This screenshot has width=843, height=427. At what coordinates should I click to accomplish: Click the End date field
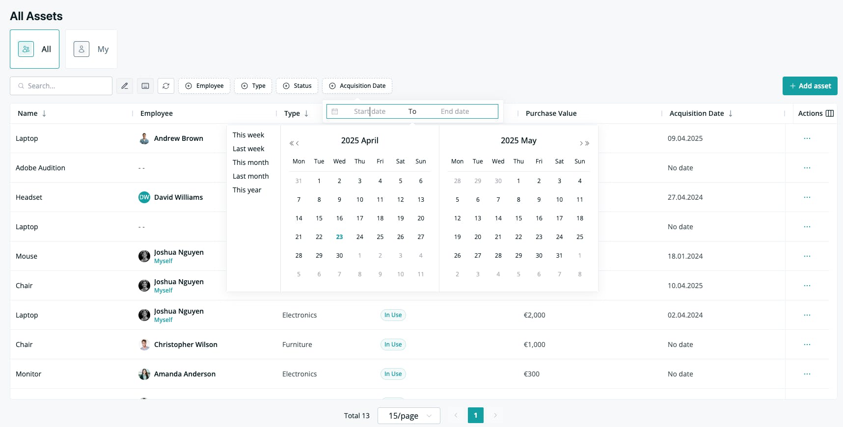click(455, 111)
